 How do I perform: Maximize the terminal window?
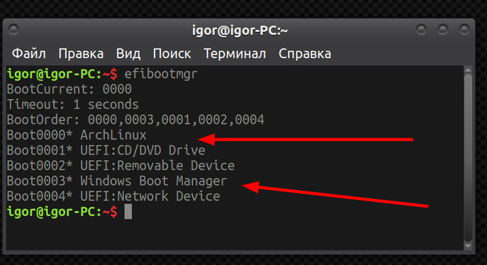coord(443,29)
